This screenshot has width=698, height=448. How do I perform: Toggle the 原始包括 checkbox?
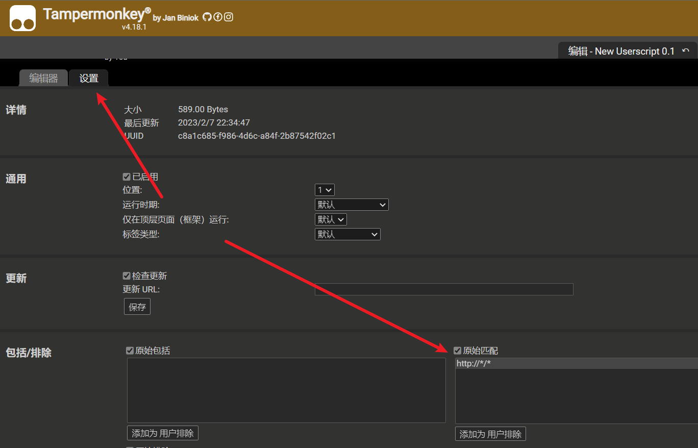tap(130, 351)
